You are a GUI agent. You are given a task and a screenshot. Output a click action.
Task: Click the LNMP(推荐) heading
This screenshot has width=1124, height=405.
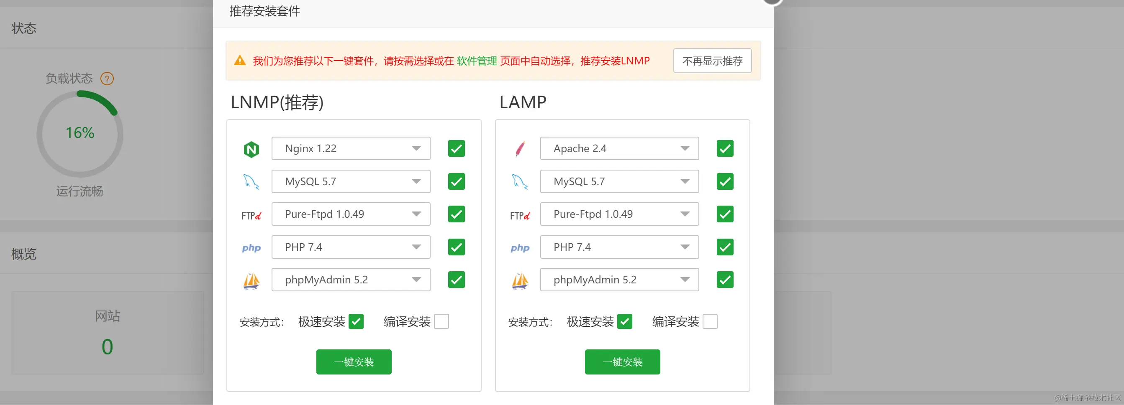[x=277, y=102]
